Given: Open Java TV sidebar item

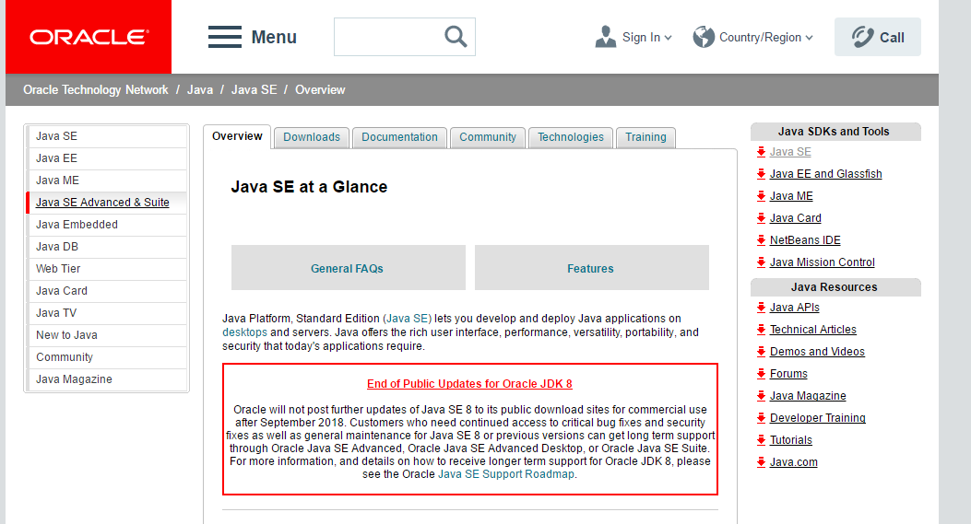Looking at the screenshot, I should [107, 313].
